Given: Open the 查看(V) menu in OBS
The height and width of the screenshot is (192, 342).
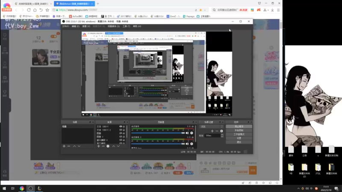Looking at the screenshot, I should point(86,26).
